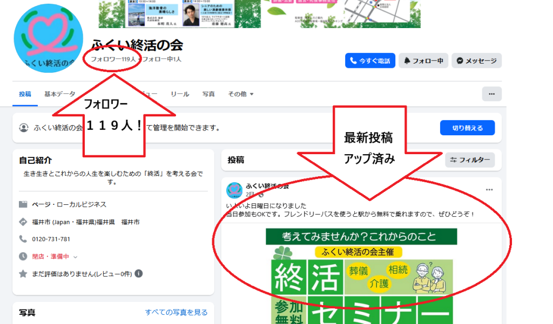Open the three-dot page options menu
This screenshot has height=324, width=553.
point(491,94)
